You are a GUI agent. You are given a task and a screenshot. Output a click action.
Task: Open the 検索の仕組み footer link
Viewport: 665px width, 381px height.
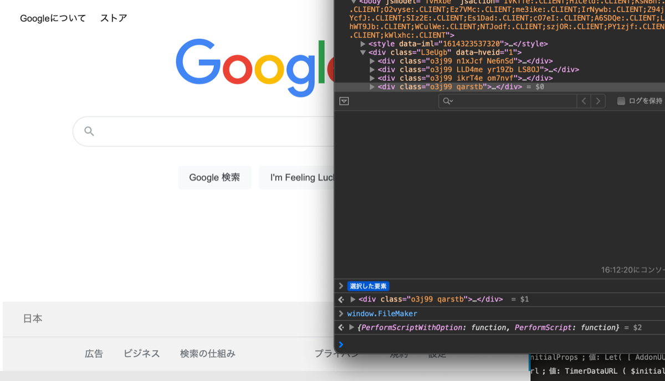208,353
